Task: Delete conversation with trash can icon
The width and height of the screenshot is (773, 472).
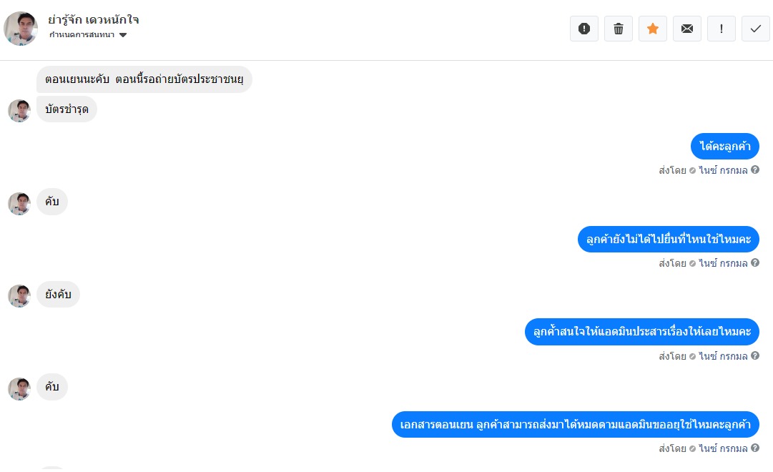Action: coord(619,29)
